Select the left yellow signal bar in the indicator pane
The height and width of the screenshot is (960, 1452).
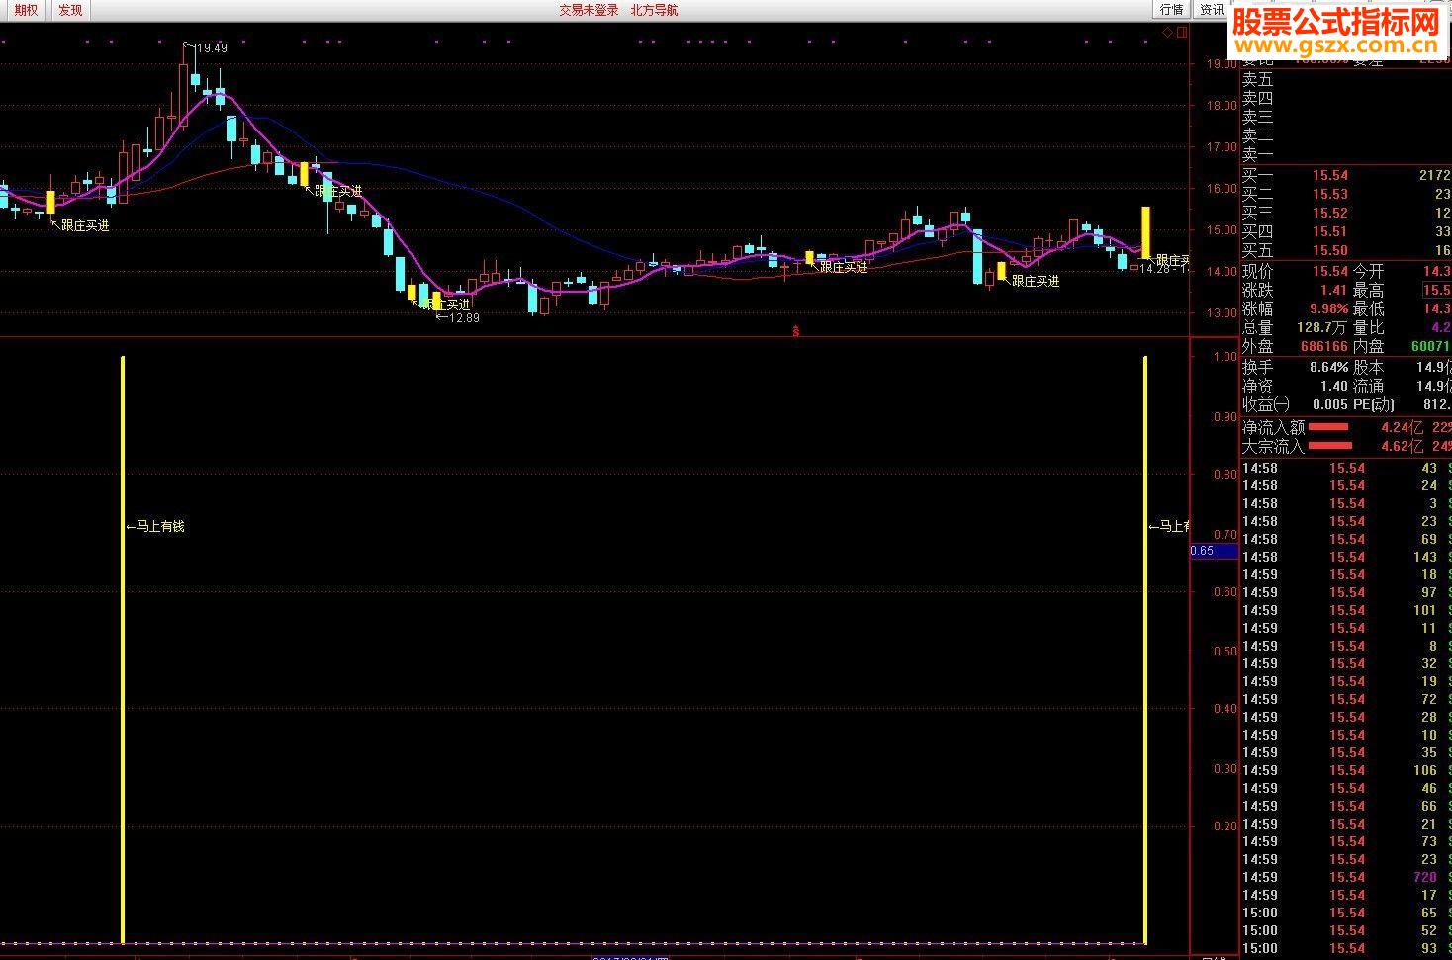123,650
